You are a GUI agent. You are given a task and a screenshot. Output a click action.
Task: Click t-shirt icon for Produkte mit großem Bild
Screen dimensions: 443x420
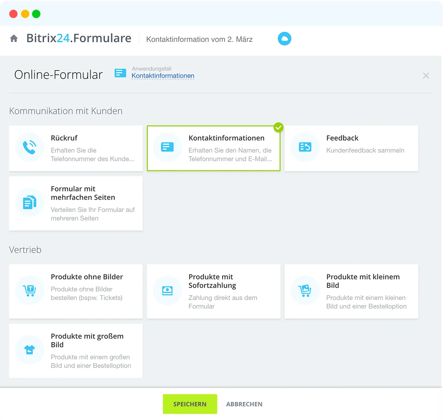[x=30, y=350]
